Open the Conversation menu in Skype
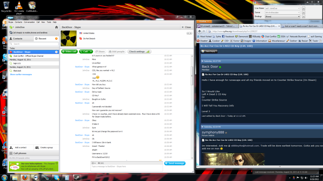This screenshot has height=181, width=323. tap(29, 22)
